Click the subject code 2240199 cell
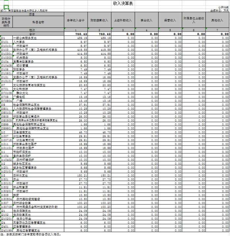The image size is (230, 236). [x=6, y=230]
